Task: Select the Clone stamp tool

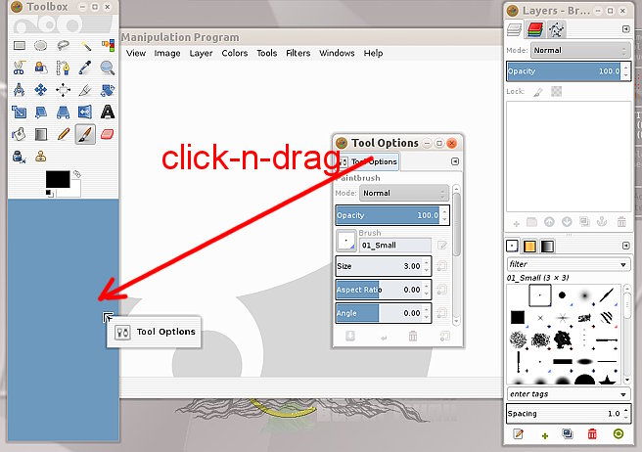Action: (x=40, y=156)
